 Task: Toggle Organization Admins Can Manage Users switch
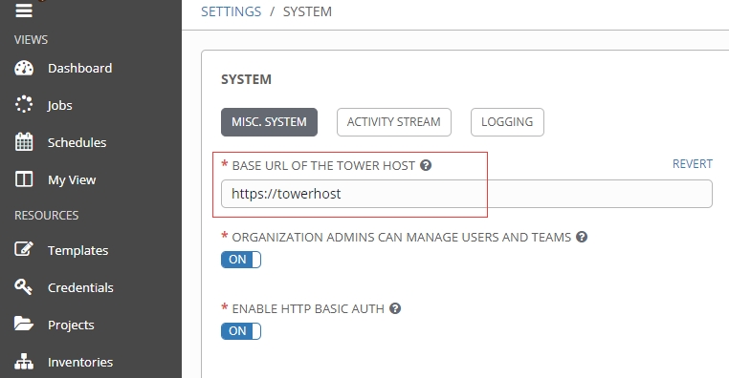click(241, 260)
